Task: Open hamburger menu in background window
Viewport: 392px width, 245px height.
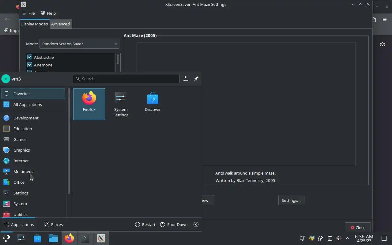Action: [385, 20]
